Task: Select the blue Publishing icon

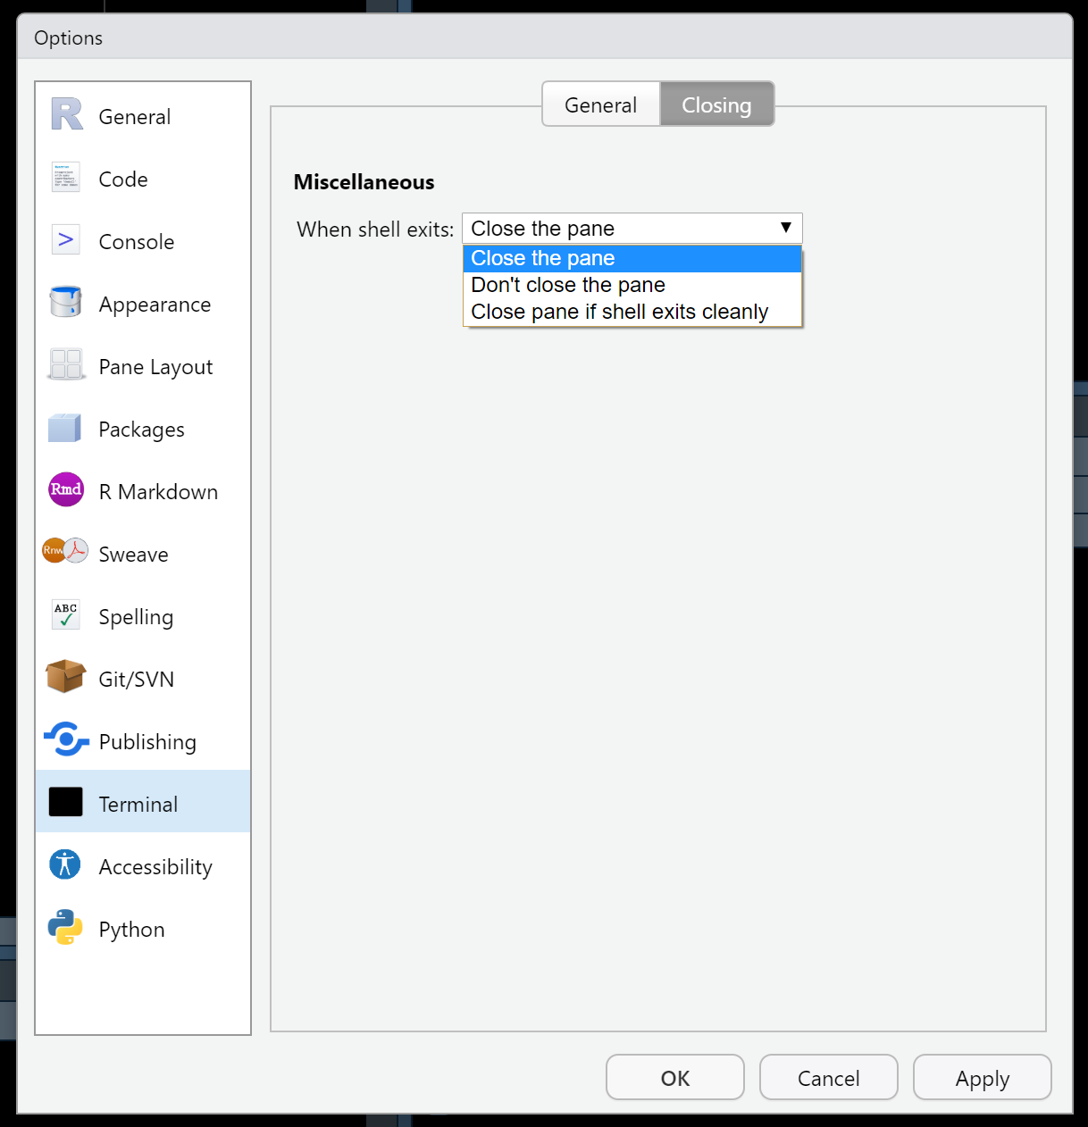Action: click(x=66, y=739)
